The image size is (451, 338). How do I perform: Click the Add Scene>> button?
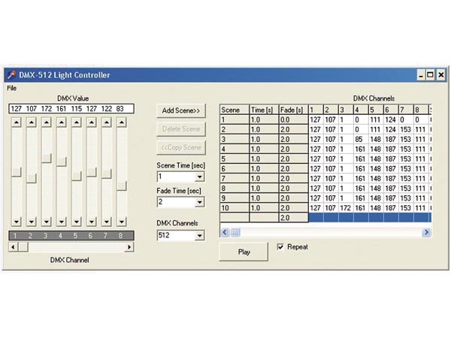tap(181, 110)
